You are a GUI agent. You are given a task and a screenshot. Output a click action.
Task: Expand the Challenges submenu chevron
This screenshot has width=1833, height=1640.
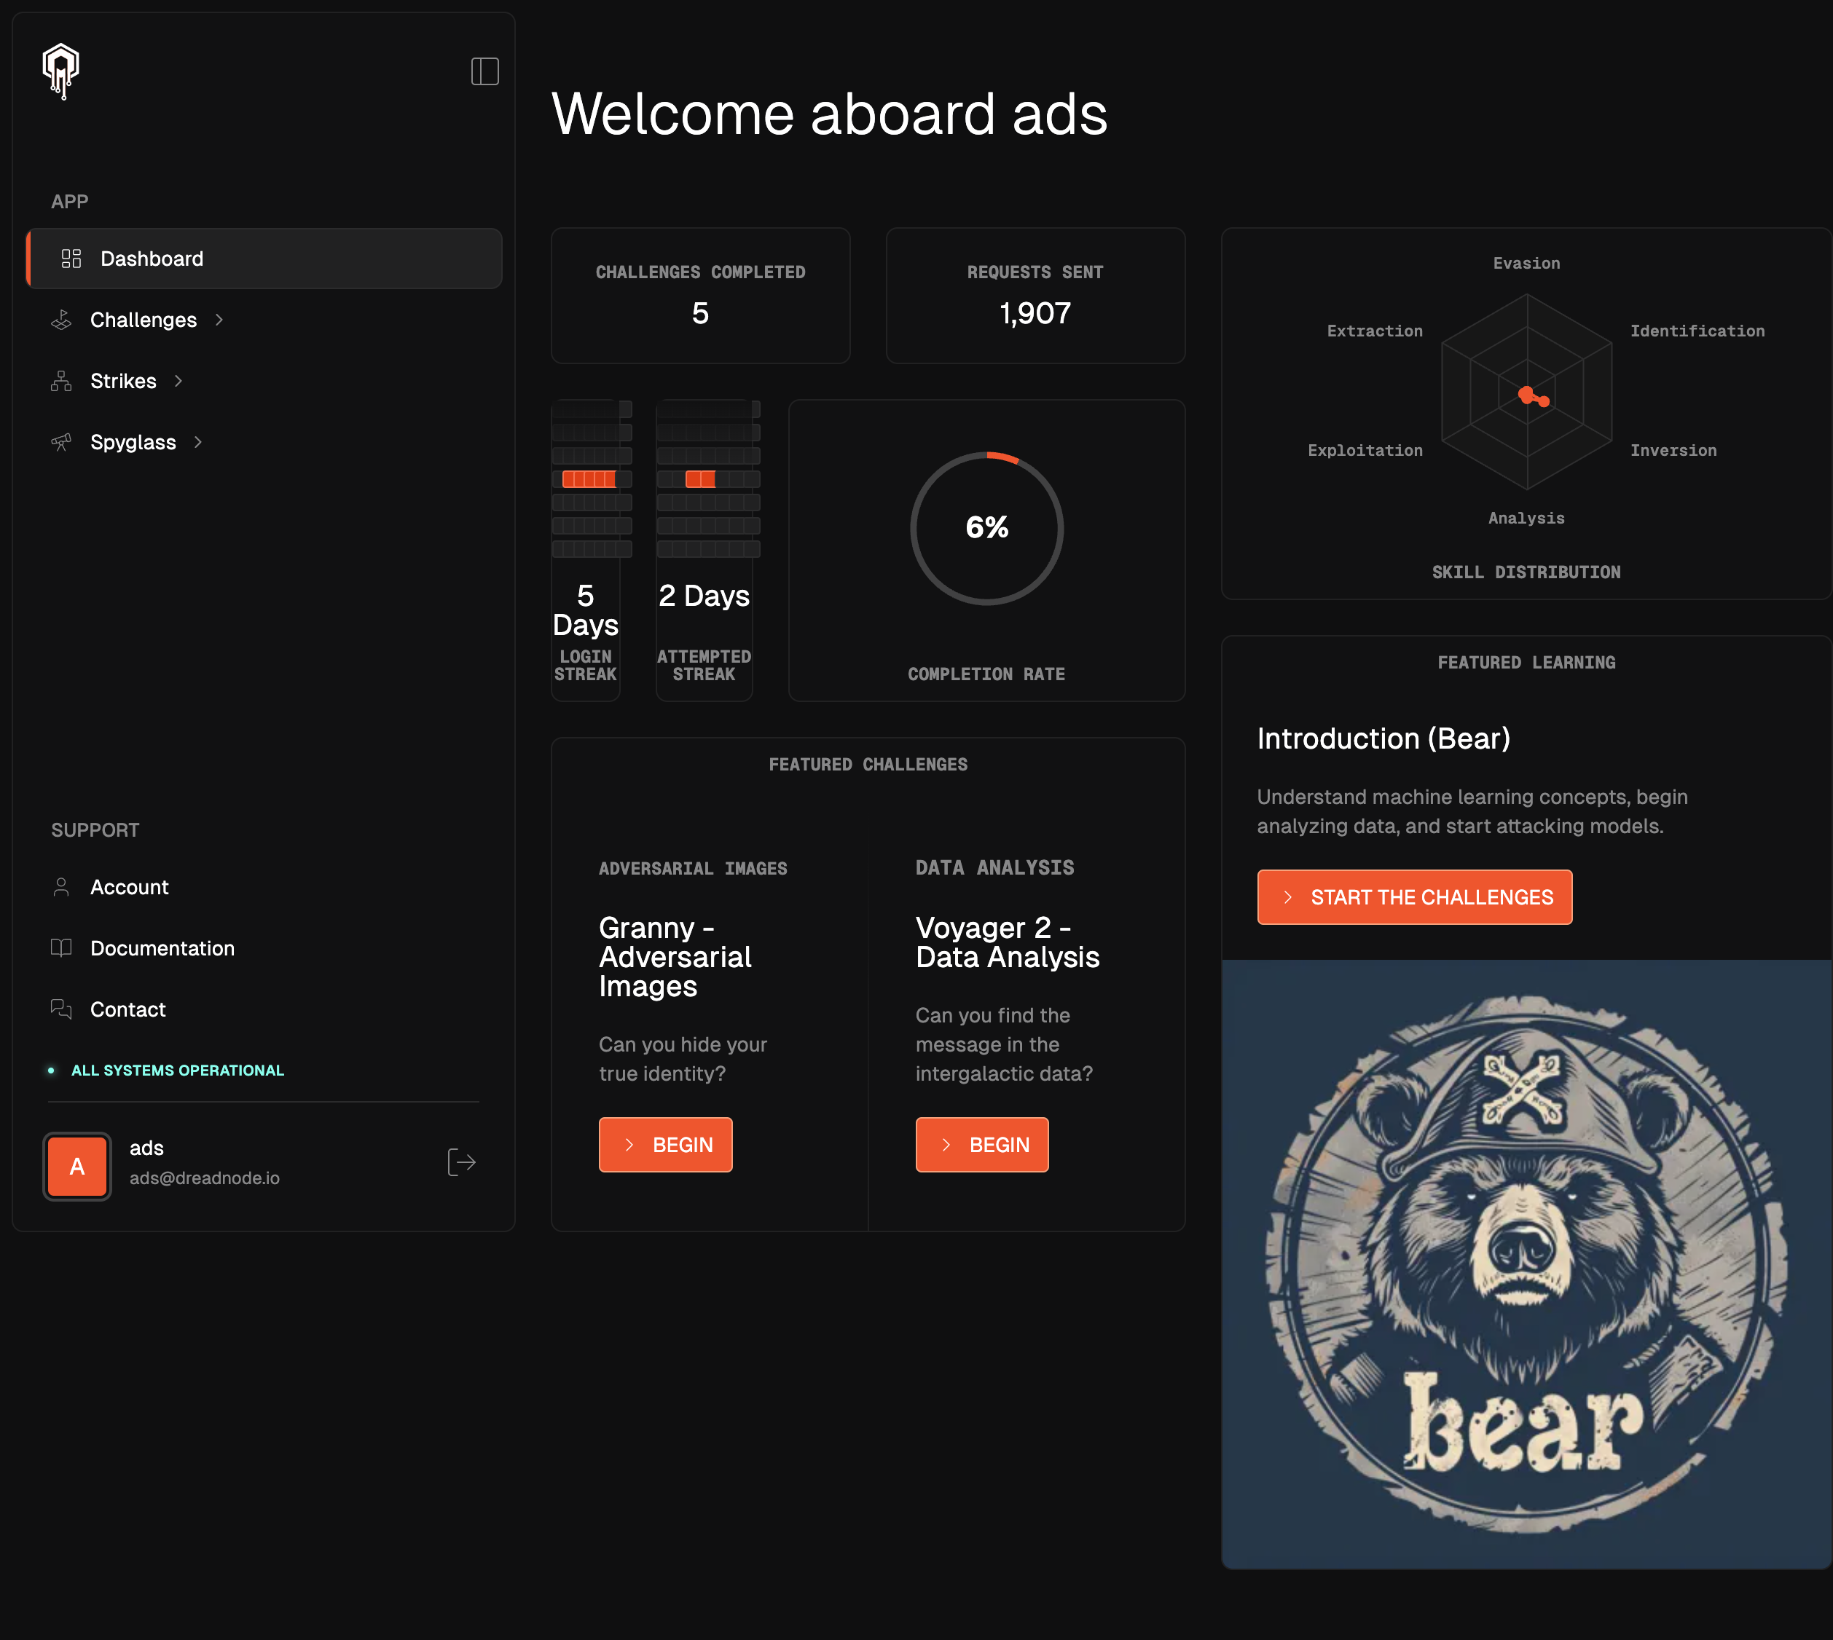pos(219,320)
